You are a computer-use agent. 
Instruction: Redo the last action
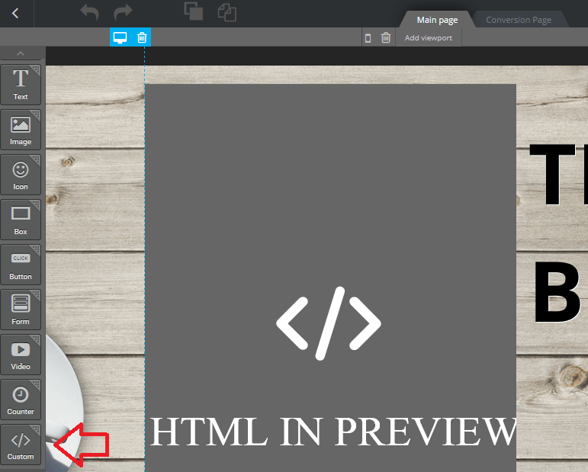123,12
